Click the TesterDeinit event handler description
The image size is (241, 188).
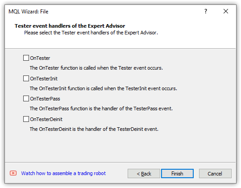[94, 129]
